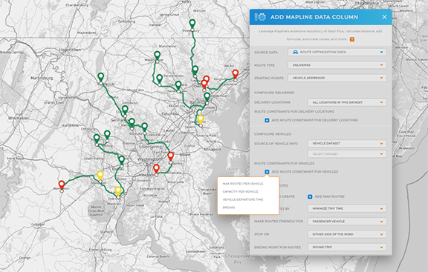Select the green pin at Shrewsbury
The height and width of the screenshot is (272, 428).
pyautogui.click(x=192, y=24)
